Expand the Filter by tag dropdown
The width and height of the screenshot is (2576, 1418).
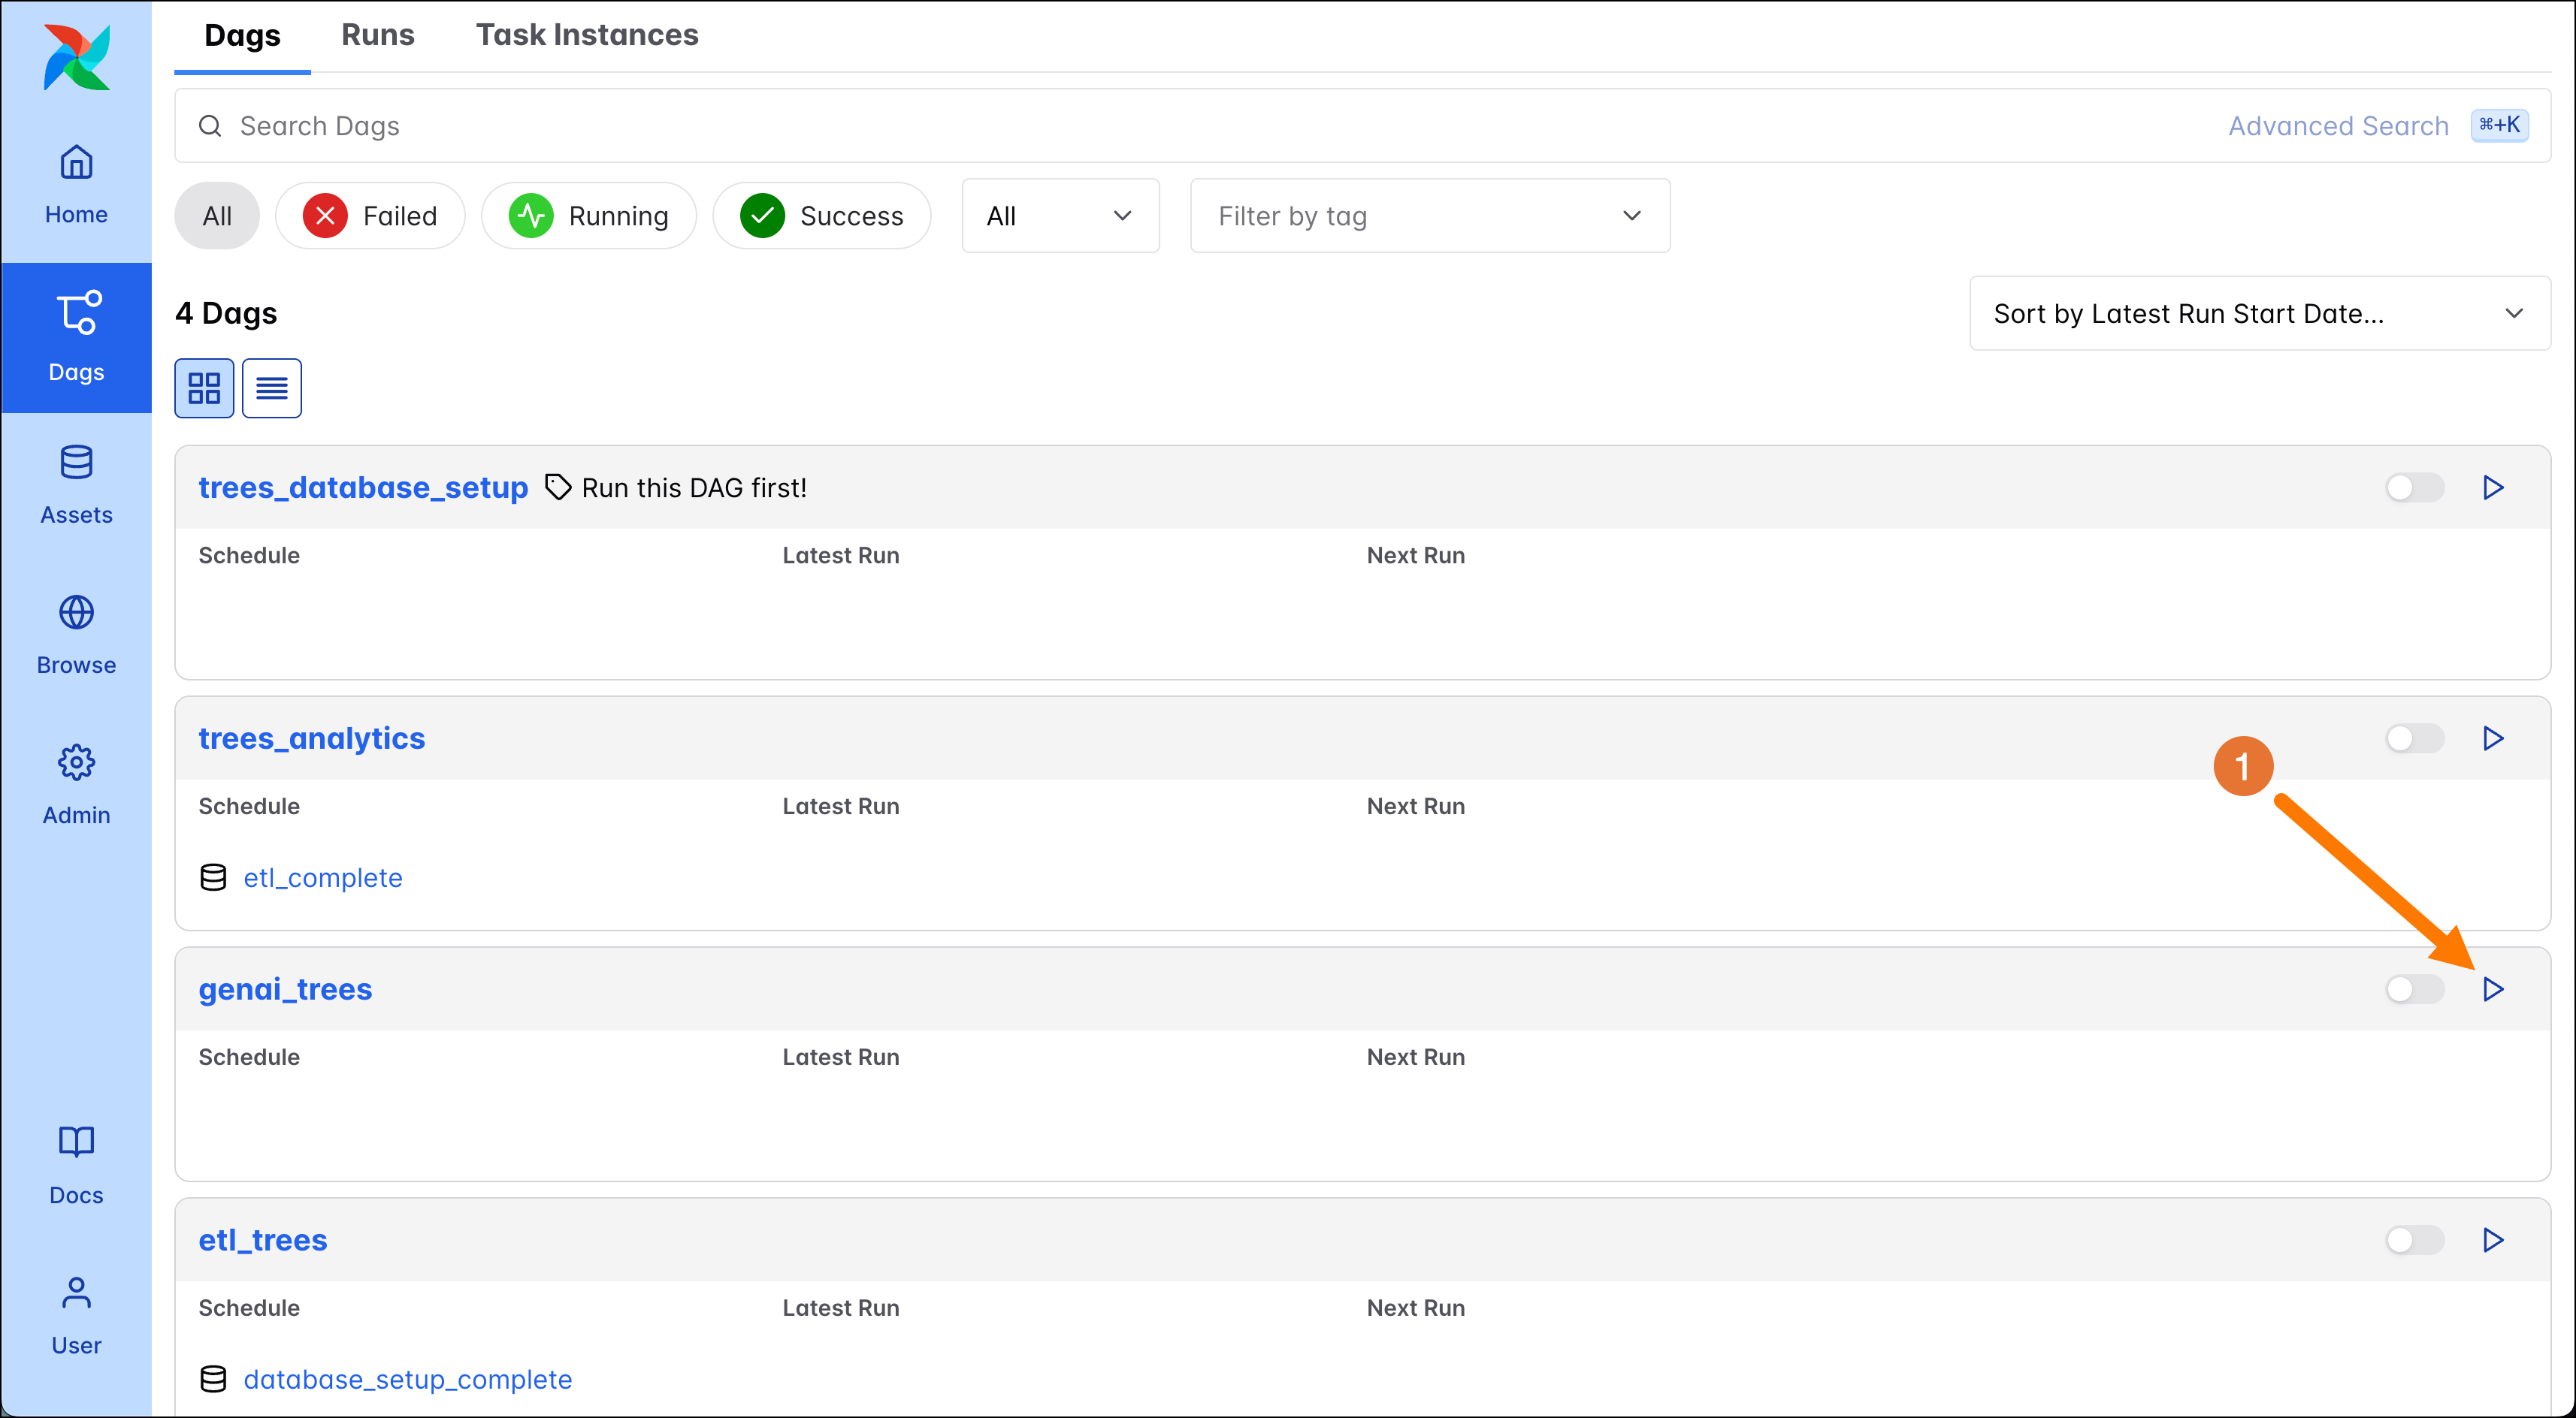click(x=1430, y=215)
